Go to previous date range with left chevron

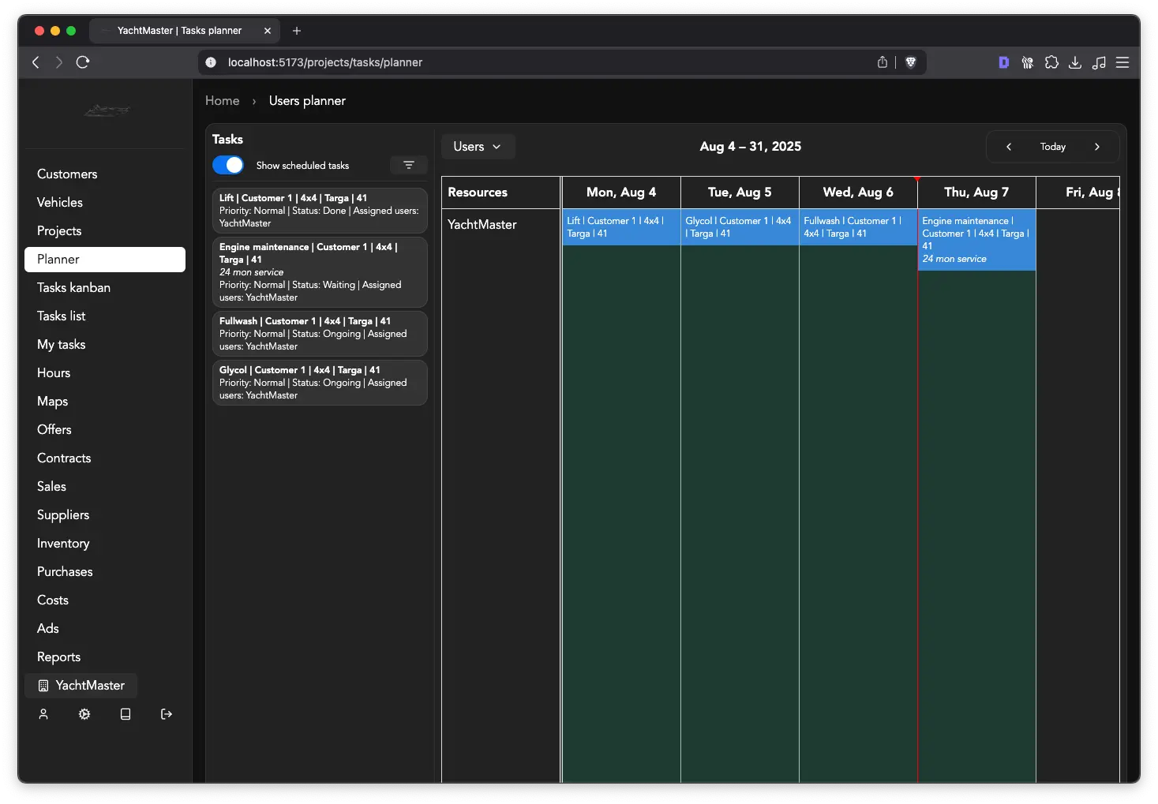(x=1008, y=147)
